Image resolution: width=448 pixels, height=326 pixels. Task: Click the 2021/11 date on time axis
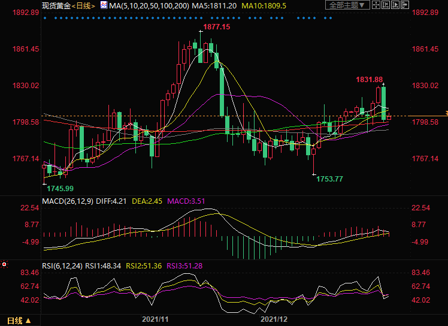[154, 320]
